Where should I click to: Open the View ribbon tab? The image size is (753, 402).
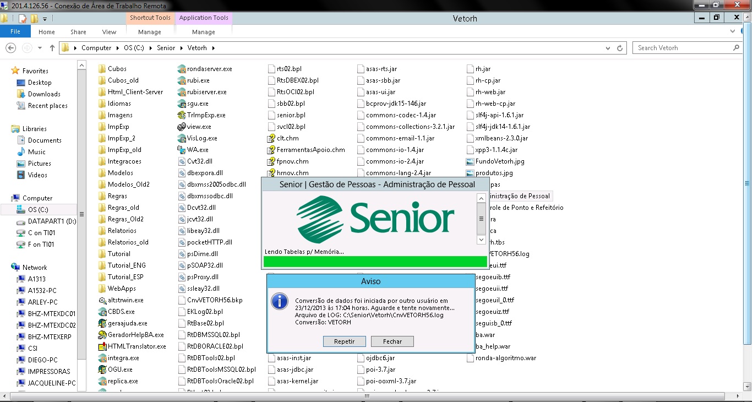(x=109, y=32)
